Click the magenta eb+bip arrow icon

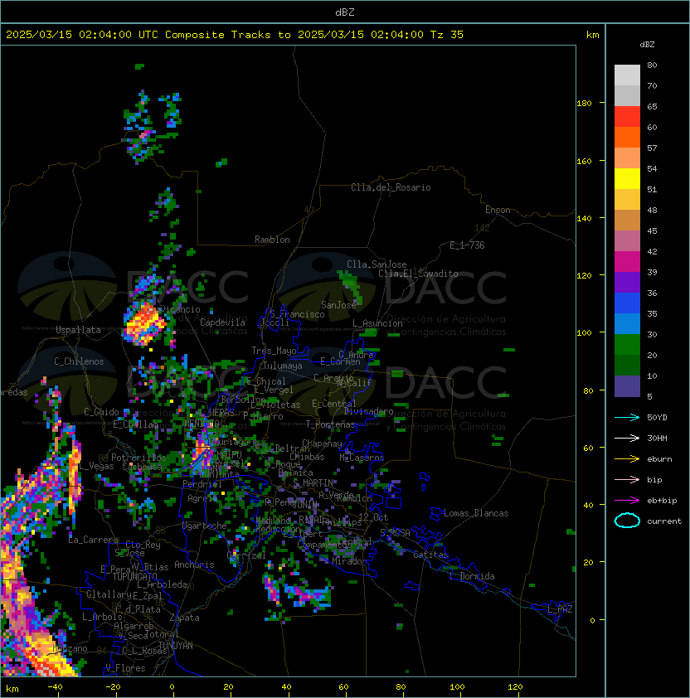coord(627,501)
